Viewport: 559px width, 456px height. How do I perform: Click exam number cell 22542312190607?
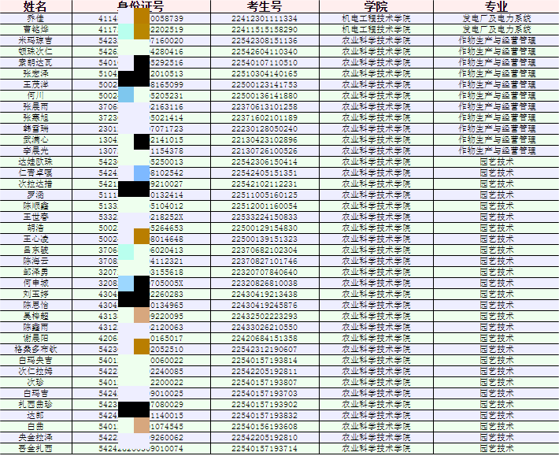click(x=265, y=349)
